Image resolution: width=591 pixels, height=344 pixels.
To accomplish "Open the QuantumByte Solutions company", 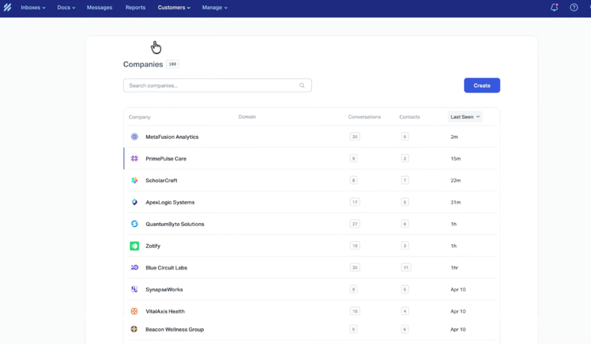I will [x=175, y=224].
